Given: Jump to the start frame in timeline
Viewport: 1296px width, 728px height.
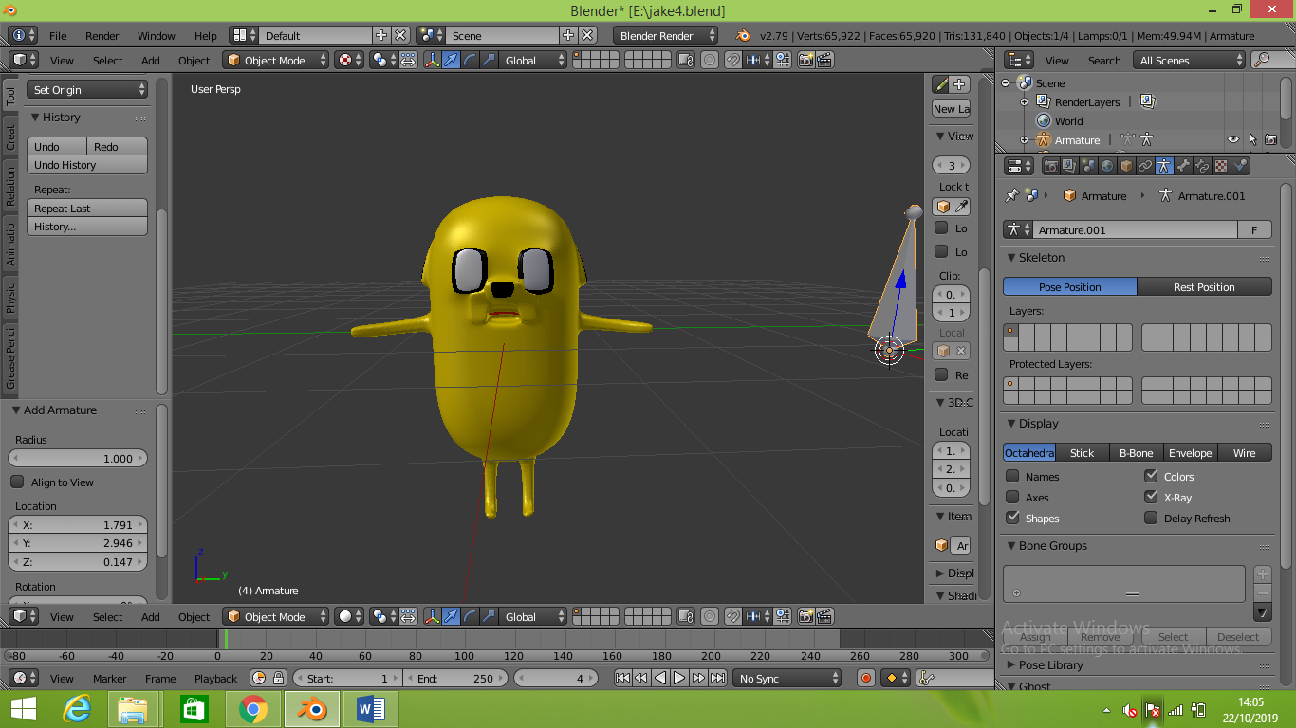Looking at the screenshot, I should (622, 678).
